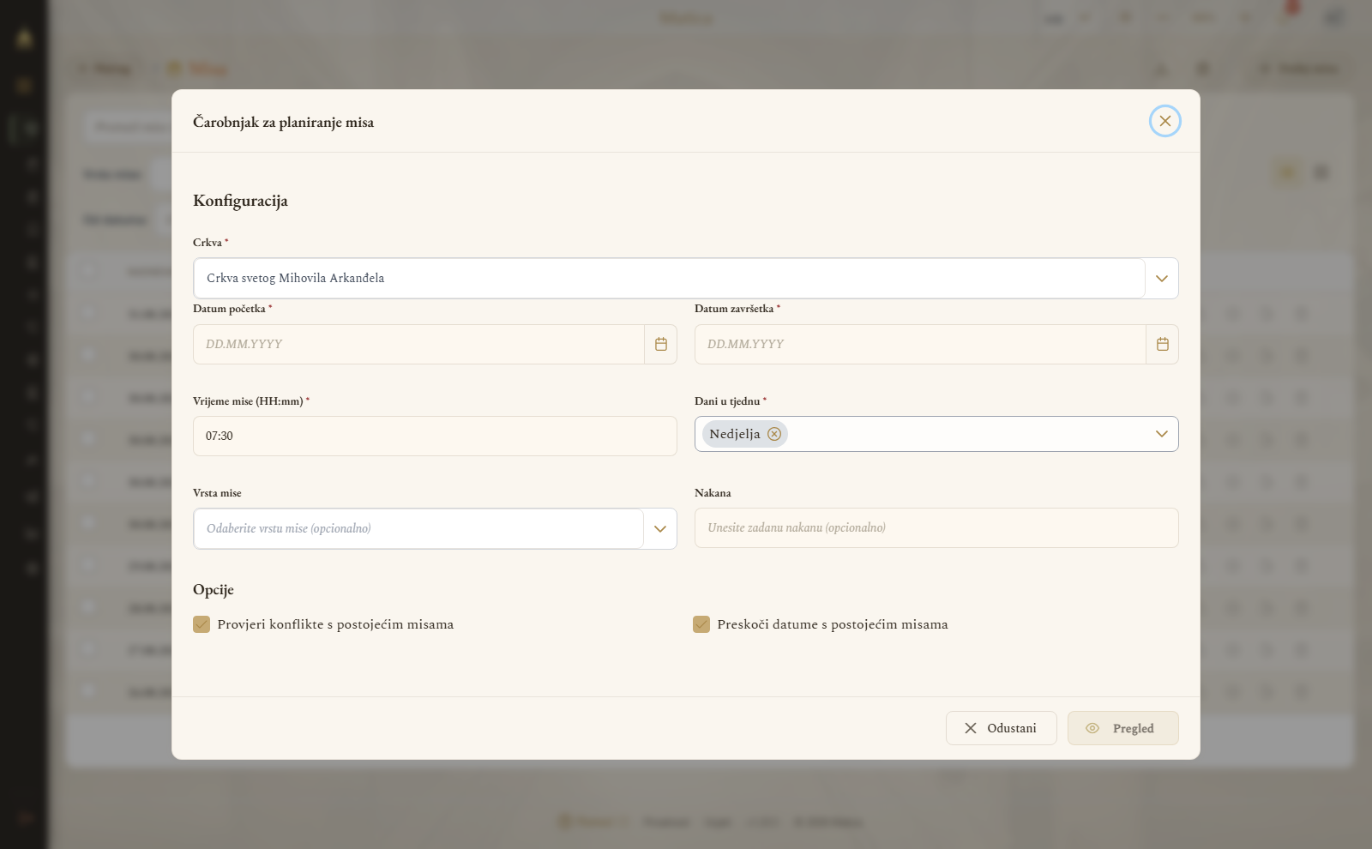
Task: Expand the Crkva dropdown chevron
Action: click(1162, 279)
